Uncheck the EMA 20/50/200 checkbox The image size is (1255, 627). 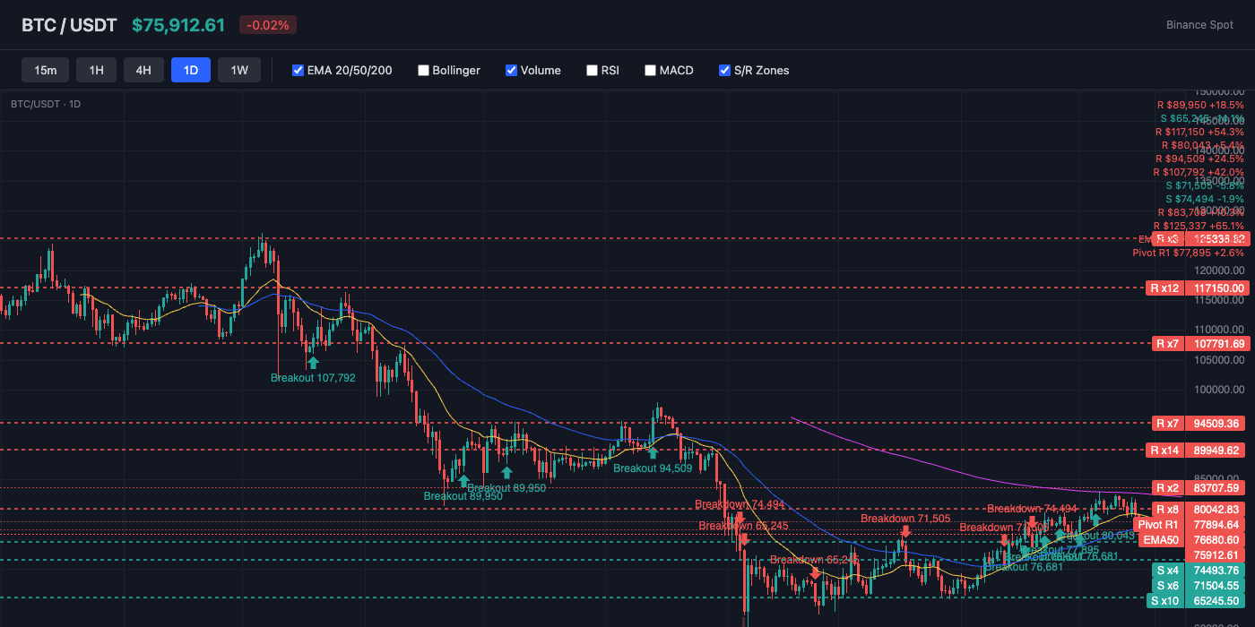(299, 70)
